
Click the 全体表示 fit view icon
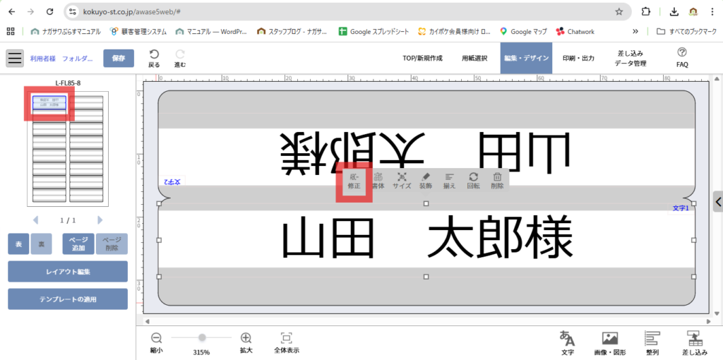click(x=286, y=342)
